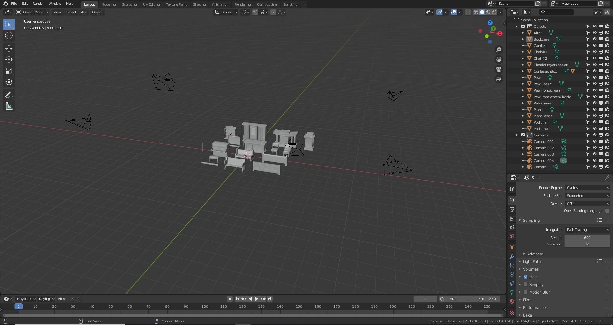Disable the Hair checkbox
Image resolution: width=613 pixels, height=325 pixels.
pos(526,277)
